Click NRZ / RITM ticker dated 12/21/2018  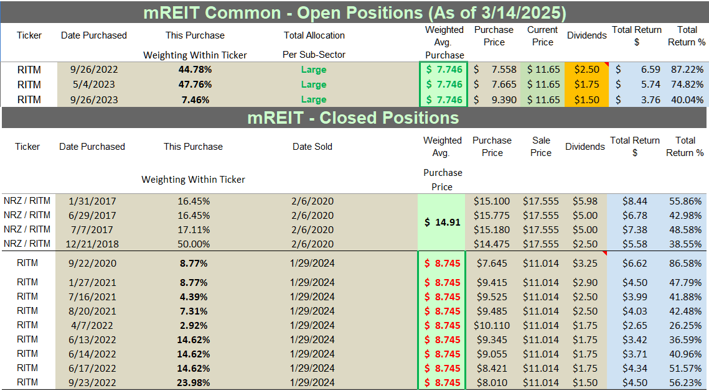(x=27, y=244)
